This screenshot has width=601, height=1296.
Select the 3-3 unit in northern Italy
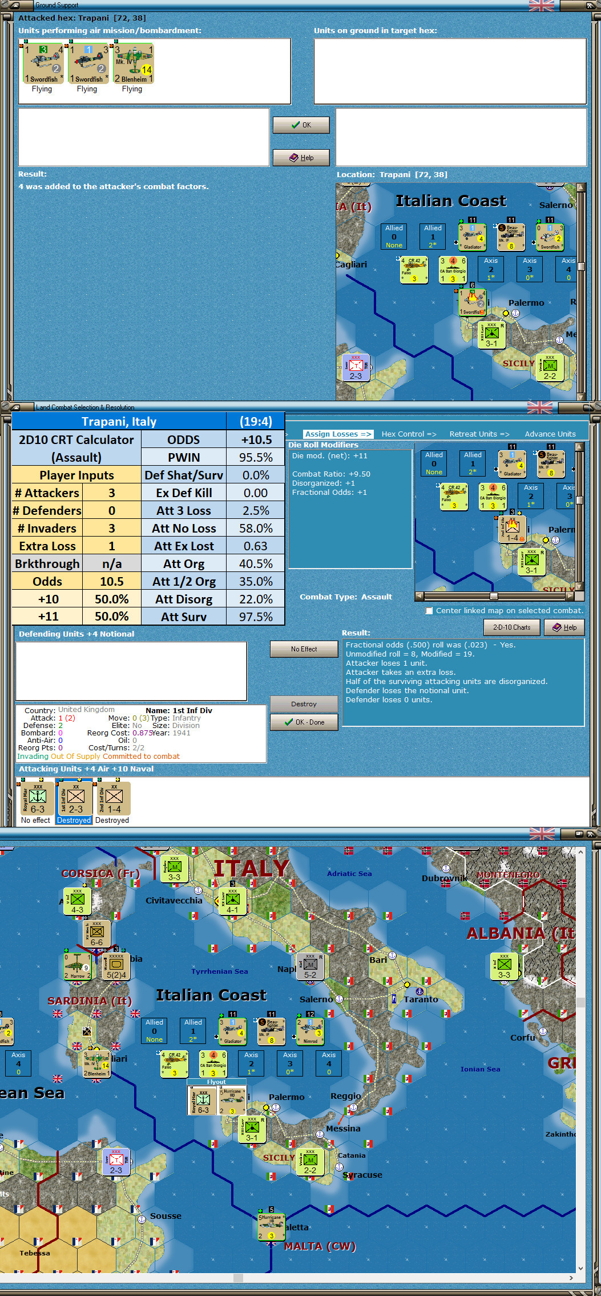174,869
